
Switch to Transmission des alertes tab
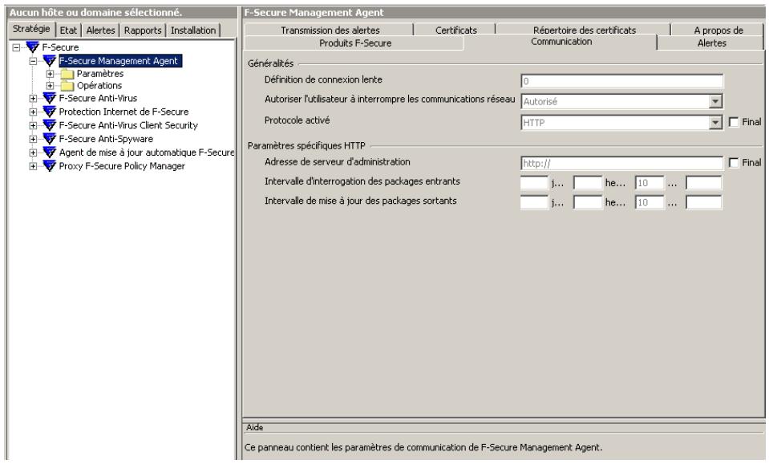click(330, 30)
